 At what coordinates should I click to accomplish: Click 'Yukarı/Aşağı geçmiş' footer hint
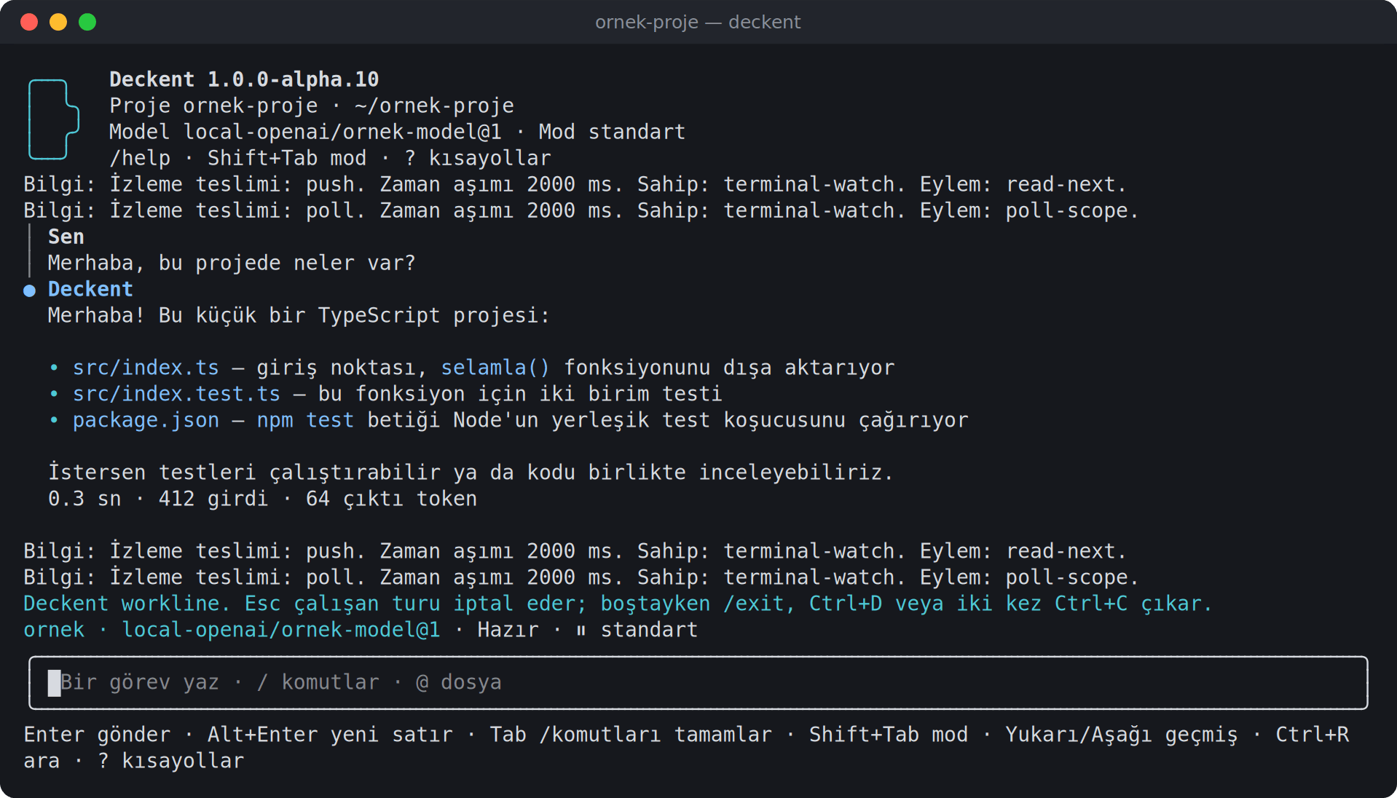click(1122, 735)
